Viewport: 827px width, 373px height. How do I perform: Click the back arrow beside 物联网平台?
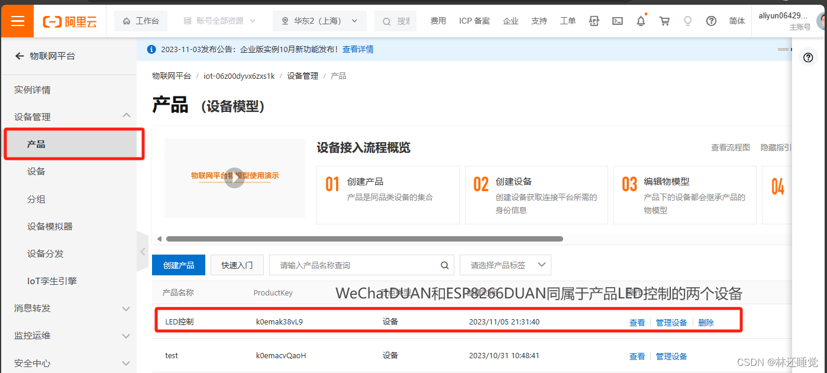(20, 56)
